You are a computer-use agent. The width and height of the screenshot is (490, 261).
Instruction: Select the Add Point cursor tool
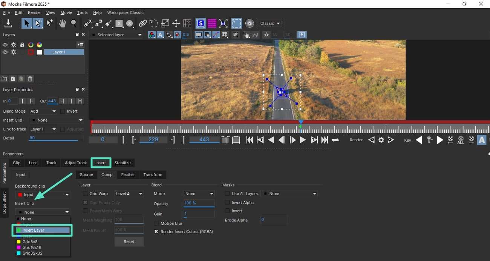(50, 23)
